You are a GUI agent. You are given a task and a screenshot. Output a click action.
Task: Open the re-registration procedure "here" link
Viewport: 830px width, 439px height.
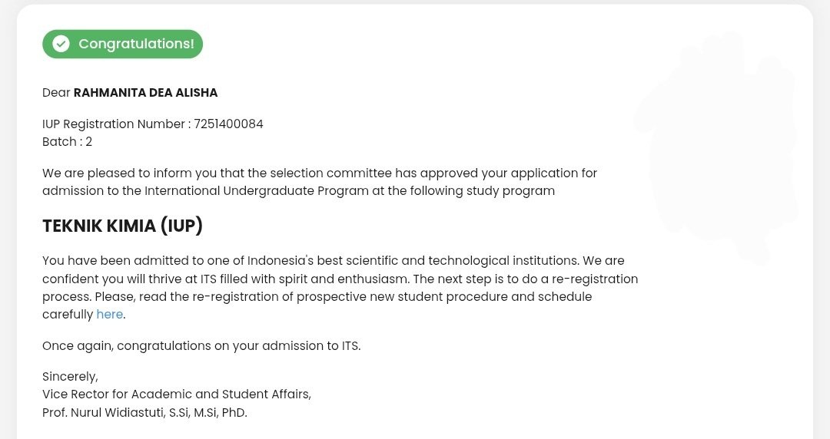110,314
